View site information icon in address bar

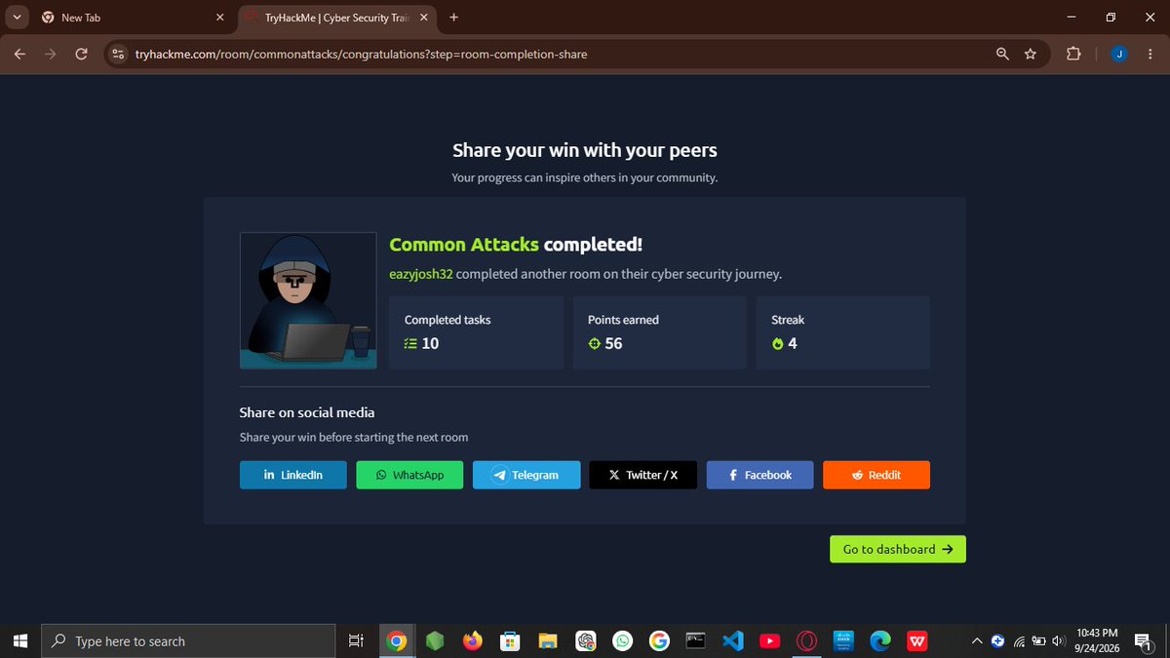click(x=119, y=54)
